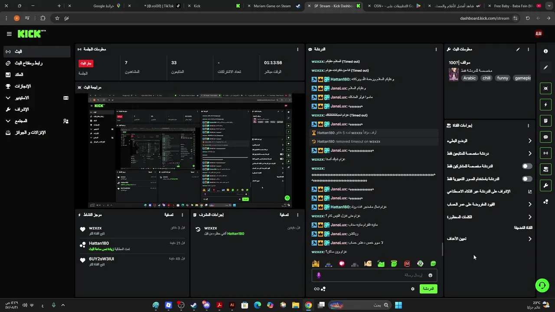Open الإنزالات و الجوائز drops page
555x312 pixels.
coord(36,133)
